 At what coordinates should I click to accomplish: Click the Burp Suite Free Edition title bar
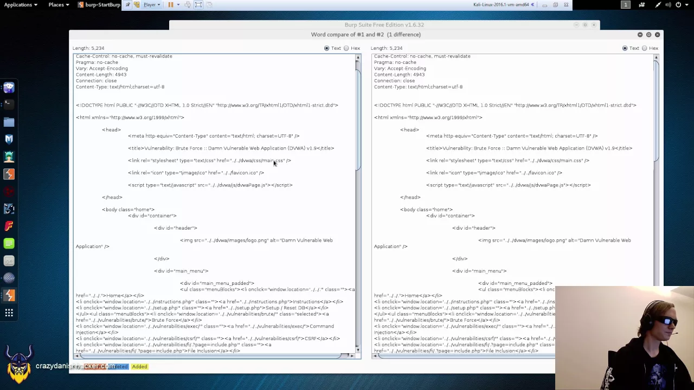[384, 24]
